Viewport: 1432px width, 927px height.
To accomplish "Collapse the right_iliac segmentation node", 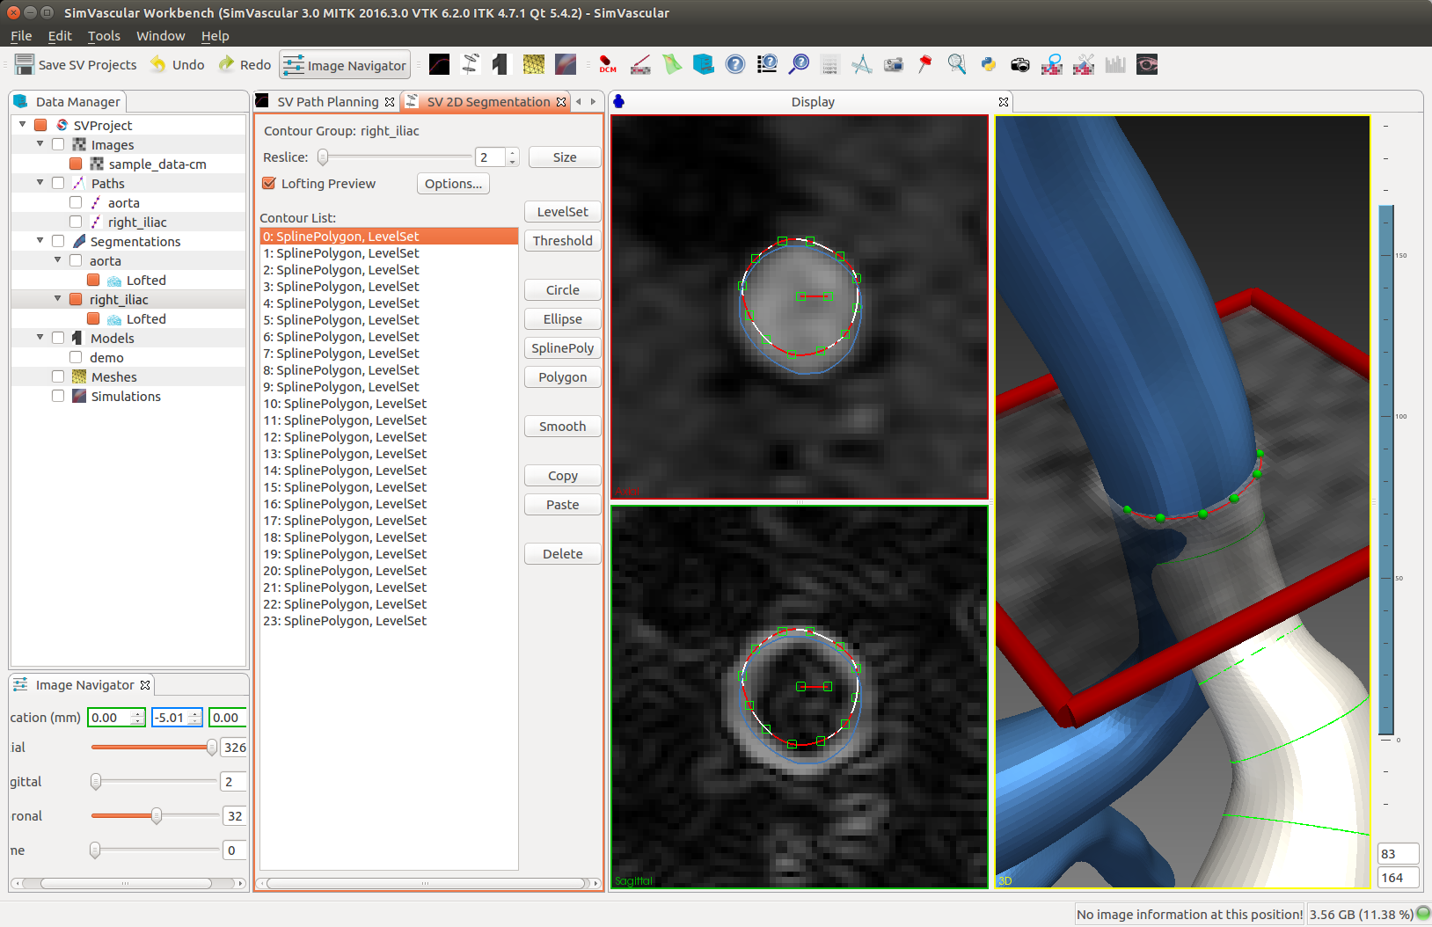I will pos(57,298).
